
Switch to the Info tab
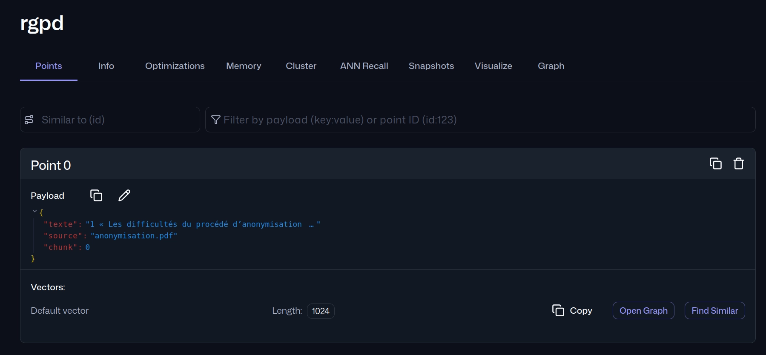[x=106, y=66]
